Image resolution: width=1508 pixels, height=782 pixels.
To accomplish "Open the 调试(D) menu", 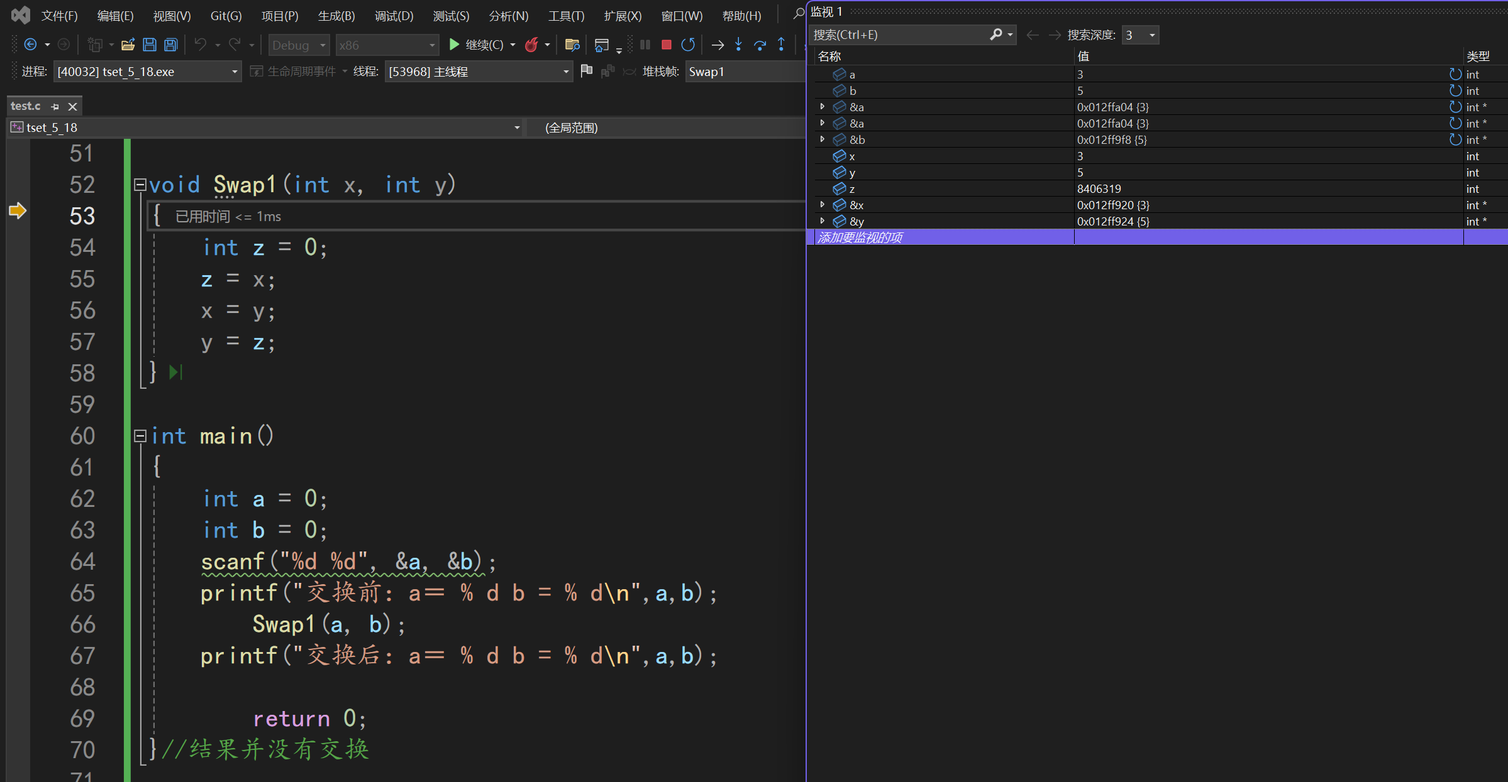I will coord(394,16).
